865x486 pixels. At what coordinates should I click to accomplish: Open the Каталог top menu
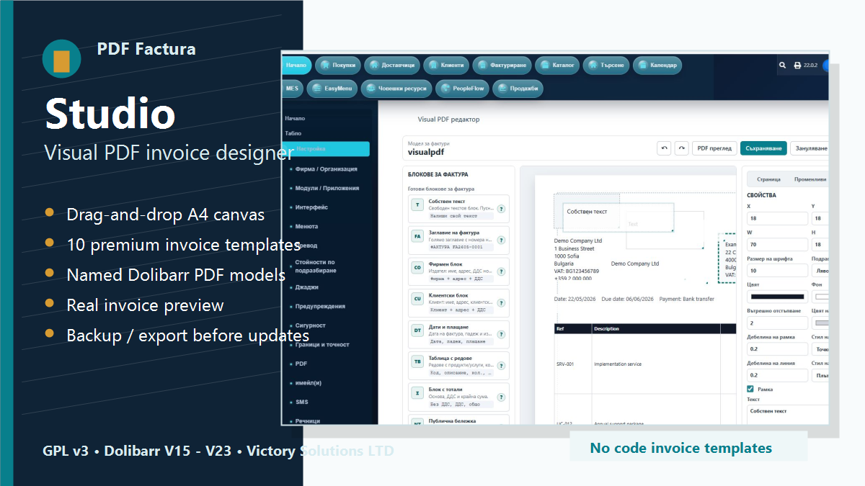(557, 66)
